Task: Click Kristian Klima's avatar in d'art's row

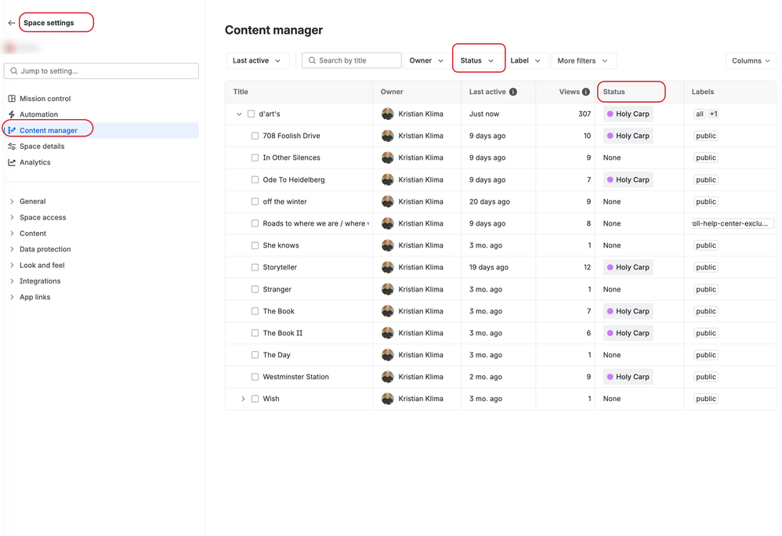Action: (388, 114)
